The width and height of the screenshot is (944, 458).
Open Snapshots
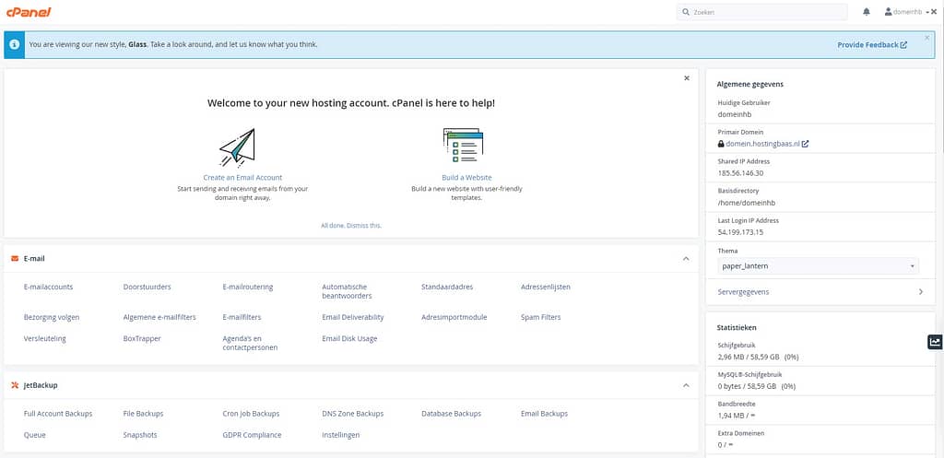[x=140, y=435]
